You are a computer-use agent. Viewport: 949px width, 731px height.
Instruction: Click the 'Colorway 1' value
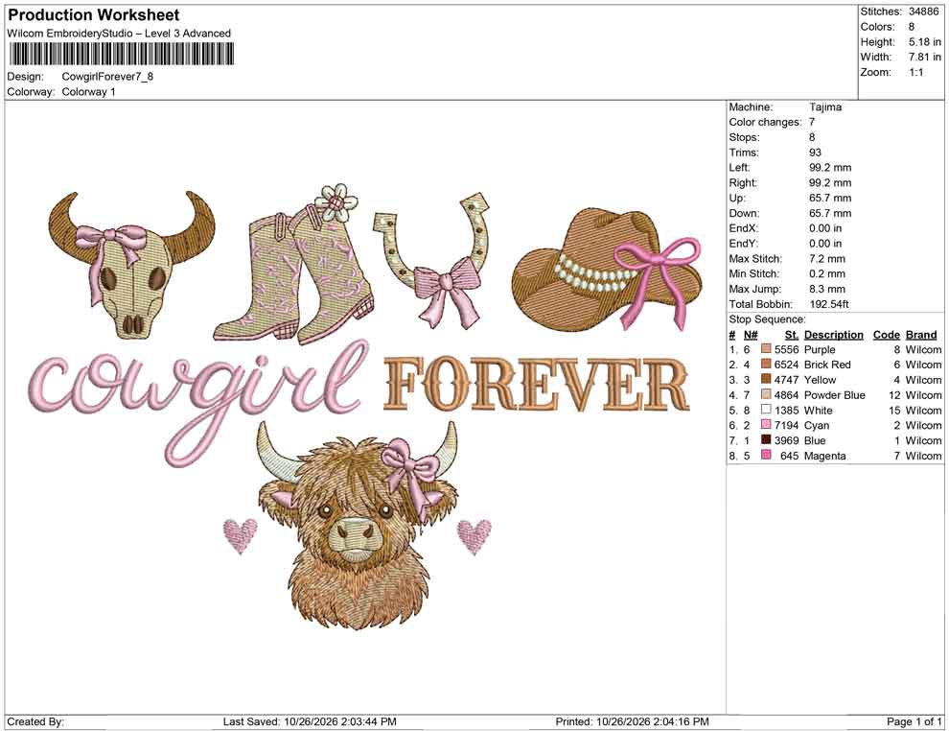(x=88, y=91)
